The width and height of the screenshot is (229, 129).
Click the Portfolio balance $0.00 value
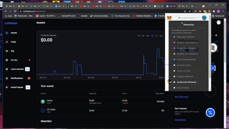[47, 40]
